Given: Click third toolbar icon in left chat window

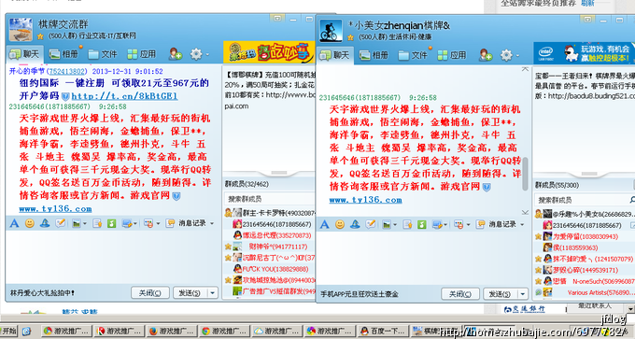Looking at the screenshot, I should click(45, 223).
